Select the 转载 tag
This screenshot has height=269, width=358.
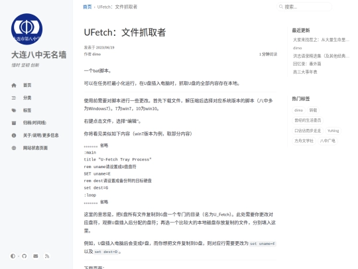coord(313,110)
